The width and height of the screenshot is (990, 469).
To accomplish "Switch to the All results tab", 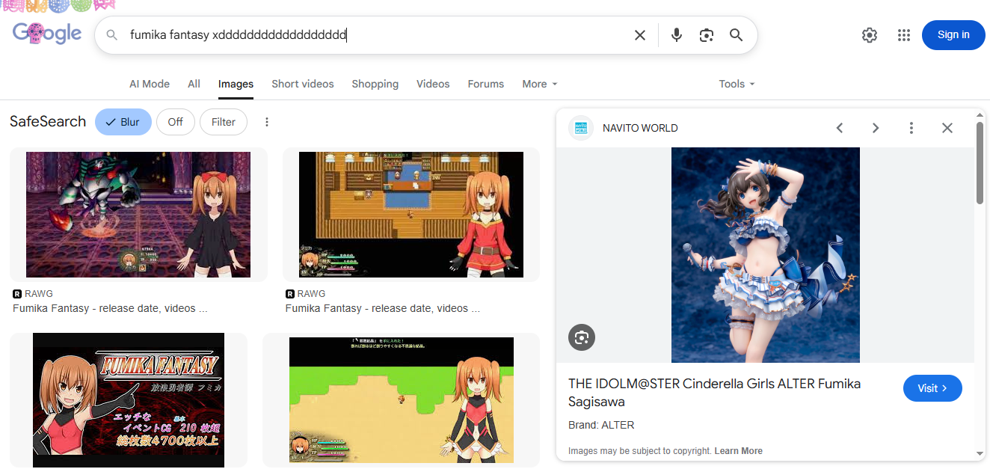I will pos(194,84).
